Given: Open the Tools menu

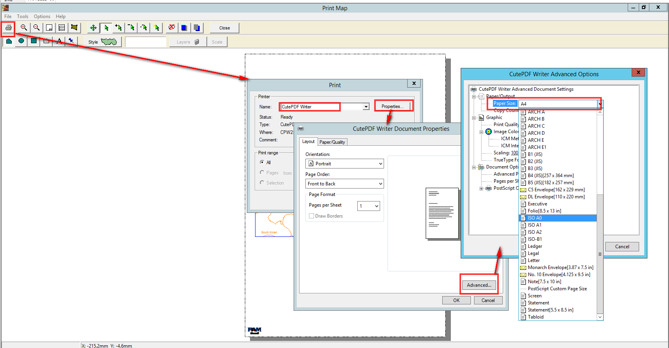Looking at the screenshot, I should [22, 16].
